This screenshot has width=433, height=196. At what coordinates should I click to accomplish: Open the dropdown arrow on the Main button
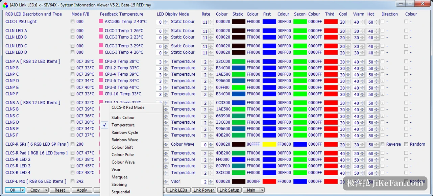coord(262,190)
